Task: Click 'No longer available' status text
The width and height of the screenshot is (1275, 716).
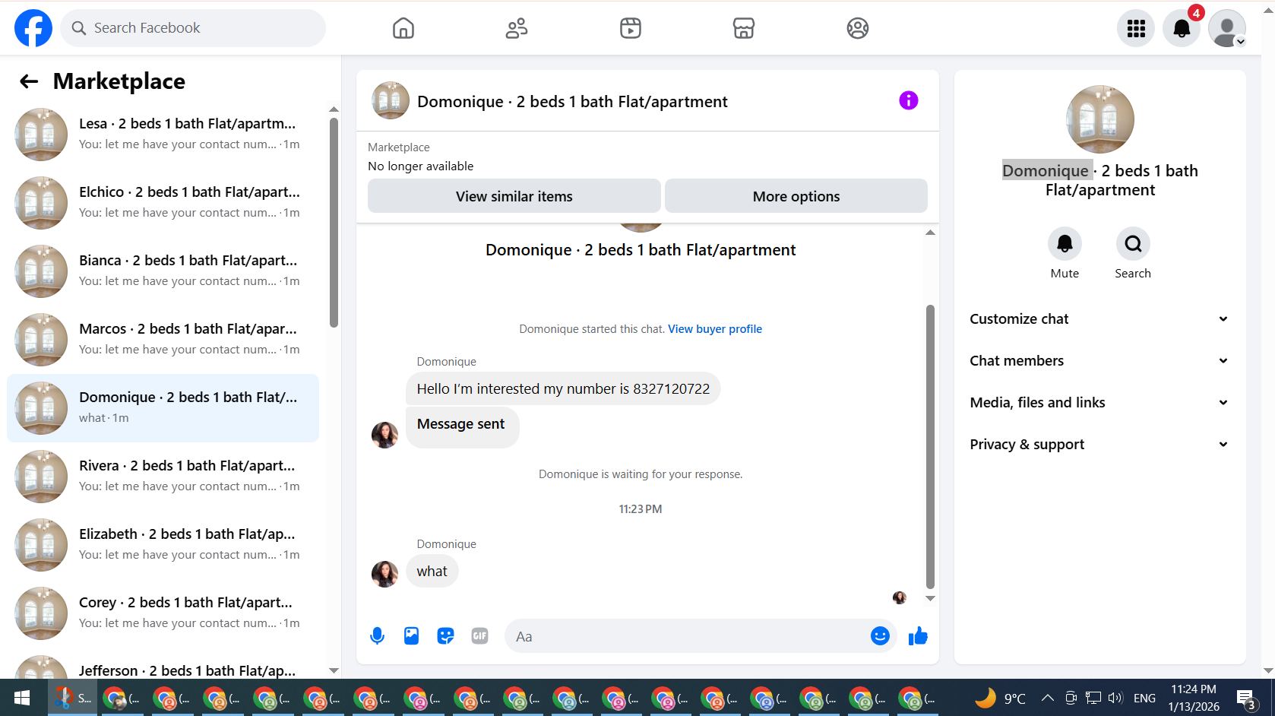Action: 421,166
